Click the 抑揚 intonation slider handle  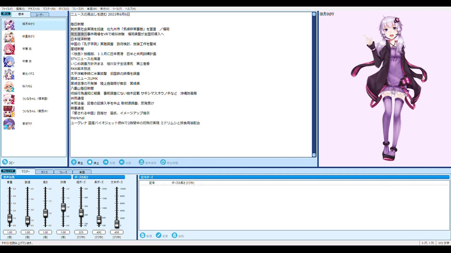(x=63, y=207)
